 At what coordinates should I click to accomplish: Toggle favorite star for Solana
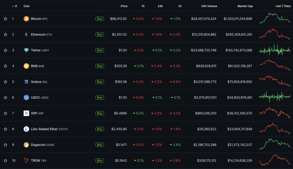click(5, 82)
